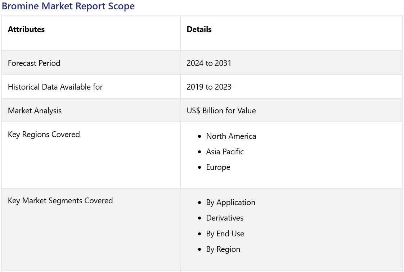Click the bullet before North America
Viewport: 404px width, 272px height.
point(200,137)
